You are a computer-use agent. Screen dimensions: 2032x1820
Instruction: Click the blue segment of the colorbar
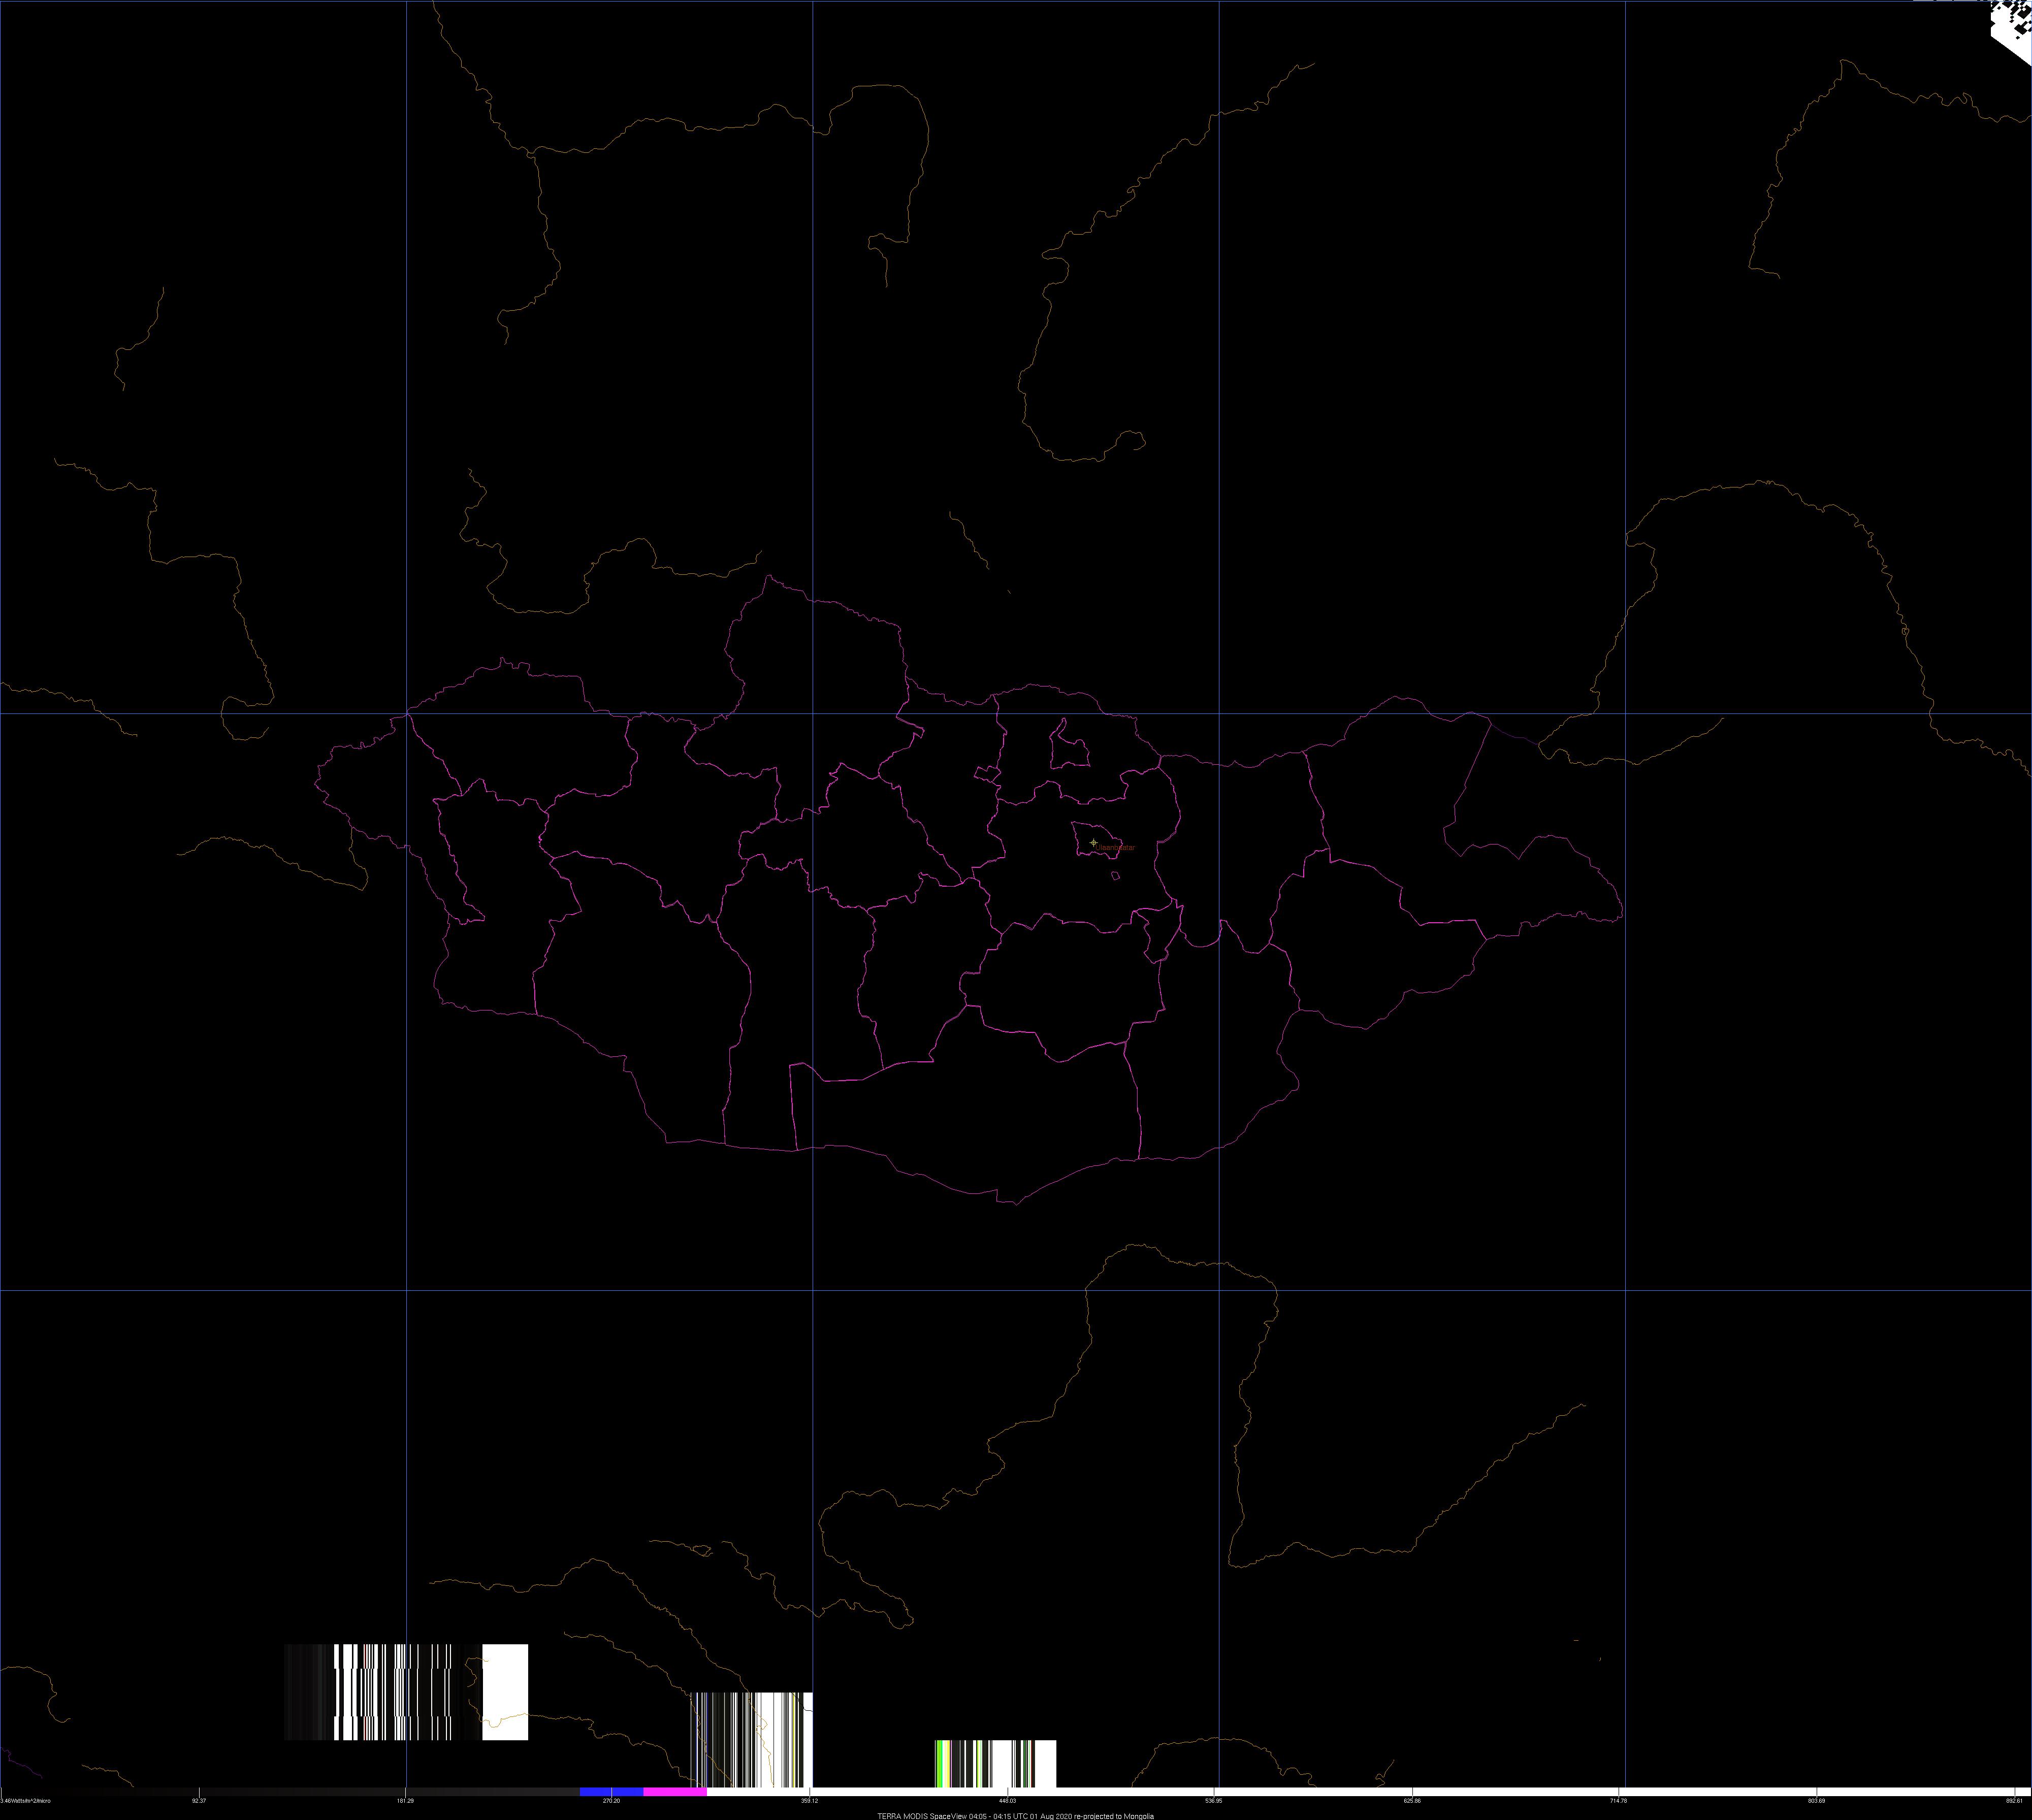pyautogui.click(x=611, y=1791)
